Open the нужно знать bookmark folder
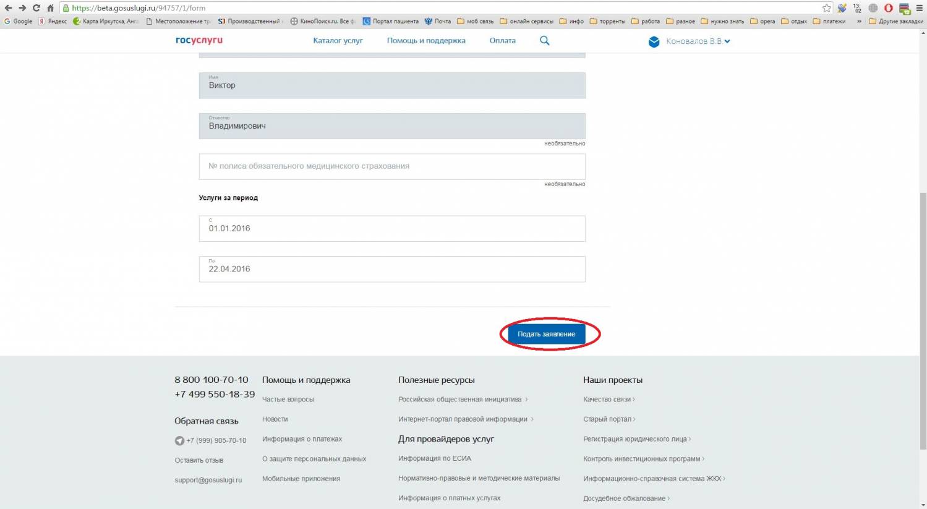Viewport: 927px width, 509px height. [722, 21]
